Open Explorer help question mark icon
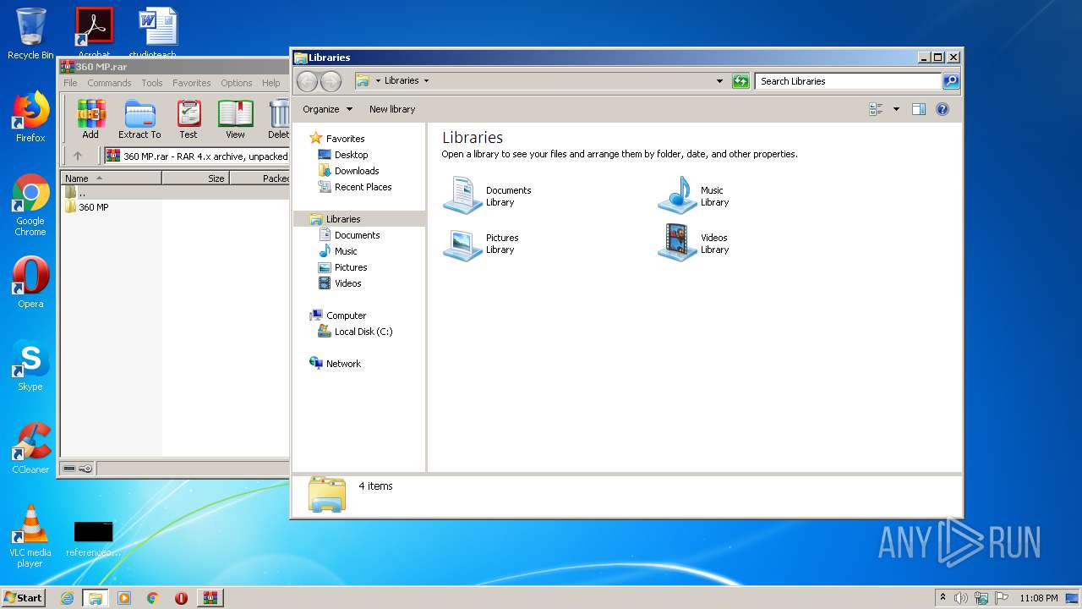Viewport: 1082px width, 609px height. [943, 109]
